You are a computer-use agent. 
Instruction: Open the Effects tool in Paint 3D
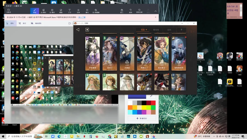click(78, 11)
